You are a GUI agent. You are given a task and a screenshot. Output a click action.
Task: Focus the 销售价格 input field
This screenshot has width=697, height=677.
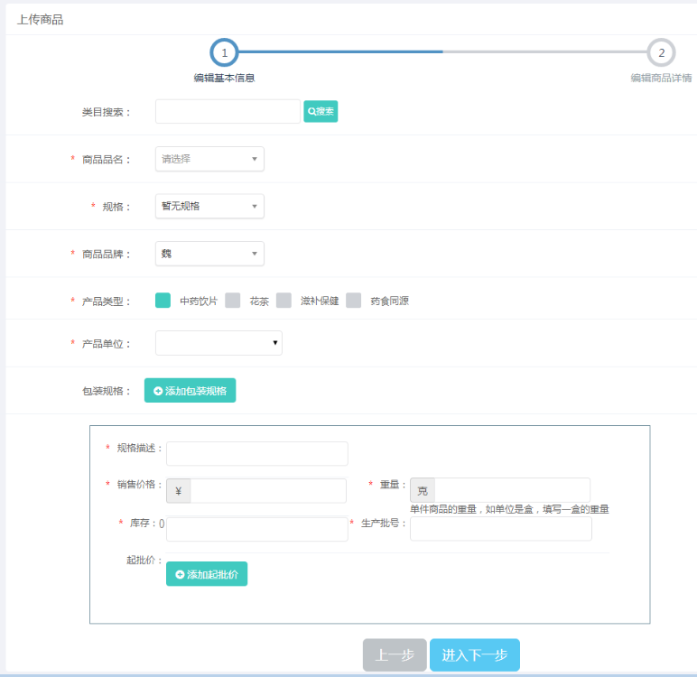(268, 491)
